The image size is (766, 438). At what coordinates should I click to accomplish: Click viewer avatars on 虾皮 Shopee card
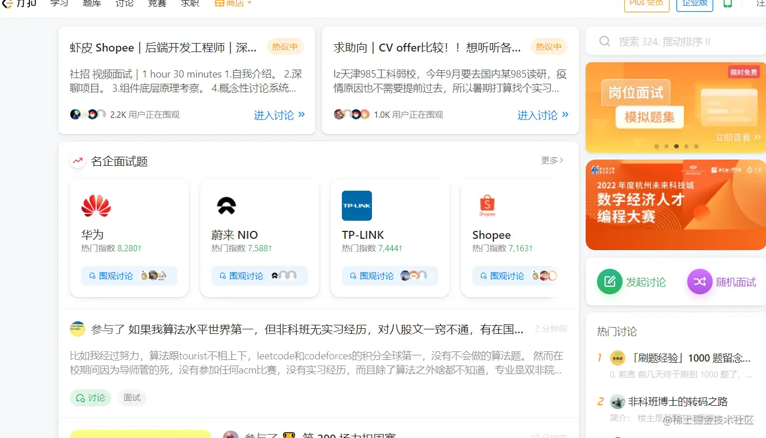click(x=88, y=114)
